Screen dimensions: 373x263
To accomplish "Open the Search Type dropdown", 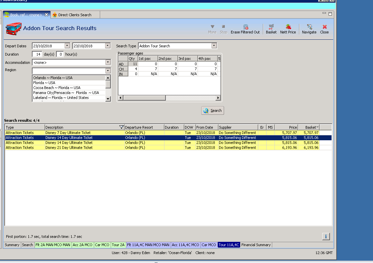I will pos(214,46).
